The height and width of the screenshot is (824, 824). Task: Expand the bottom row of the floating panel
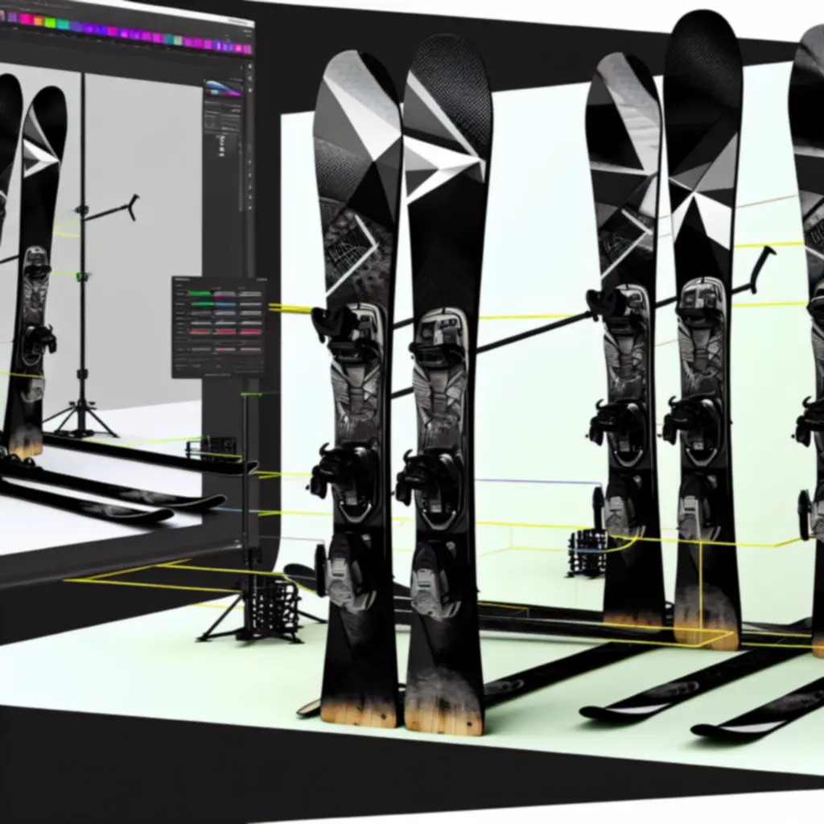217,374
